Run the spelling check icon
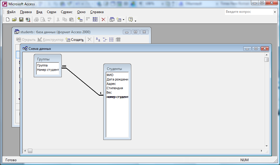280x165 pixels. [50, 20]
